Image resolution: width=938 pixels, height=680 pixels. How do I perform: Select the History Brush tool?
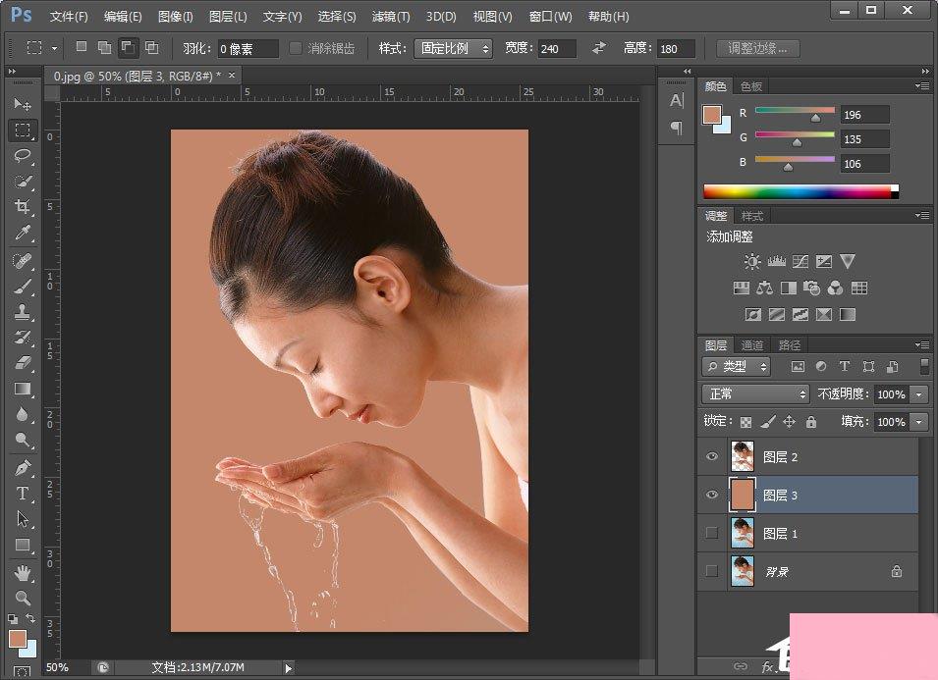[23, 338]
